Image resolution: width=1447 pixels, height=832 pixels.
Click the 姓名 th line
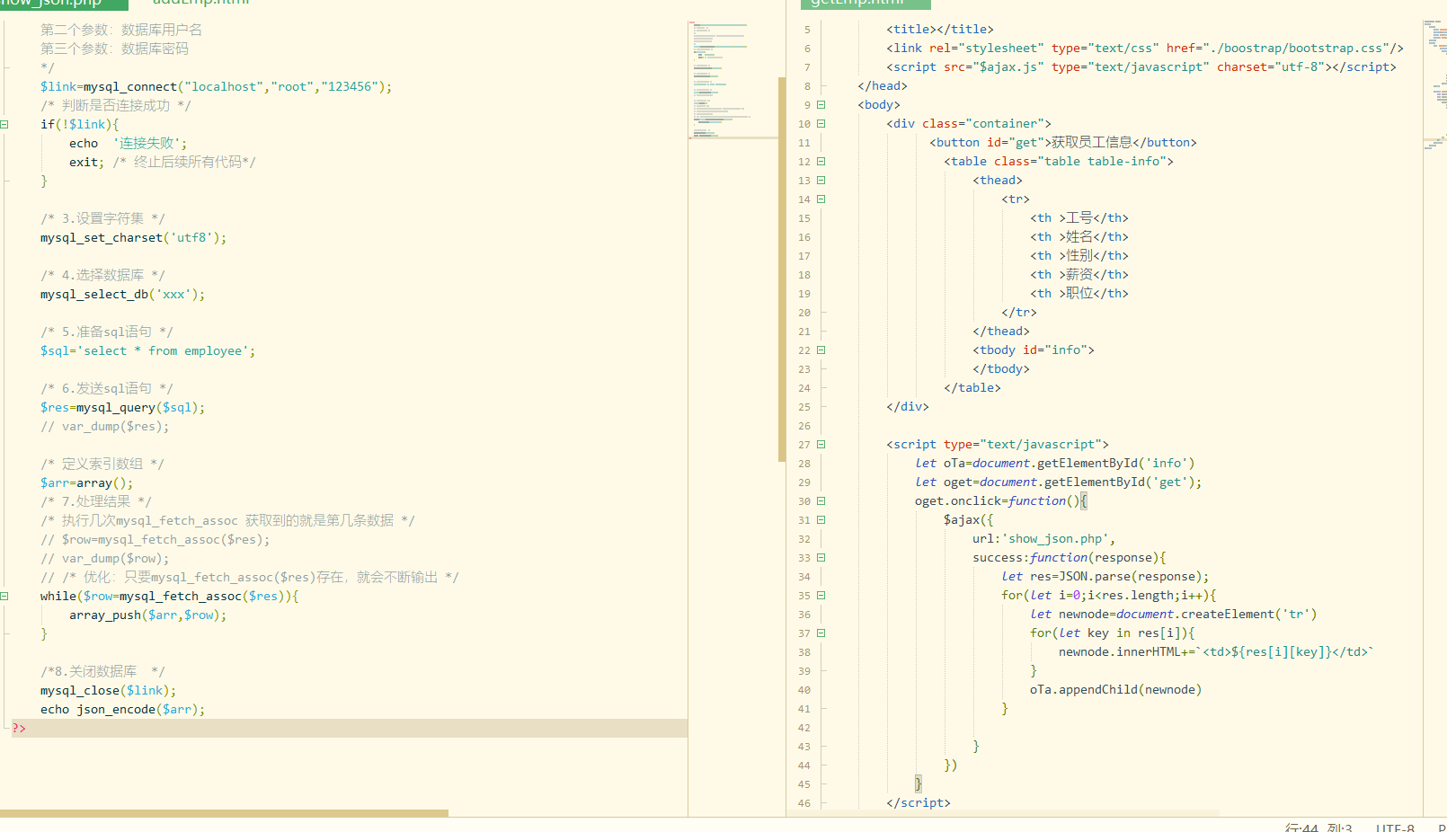(1079, 237)
